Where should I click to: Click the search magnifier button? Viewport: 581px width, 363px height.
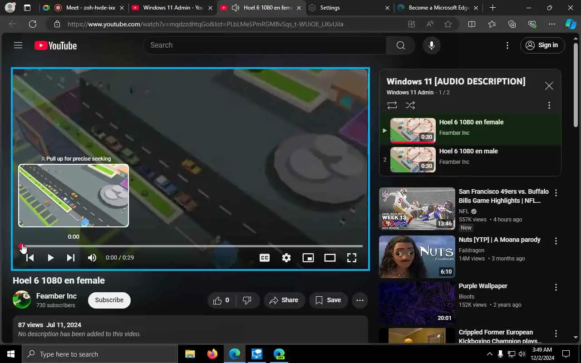[400, 45]
